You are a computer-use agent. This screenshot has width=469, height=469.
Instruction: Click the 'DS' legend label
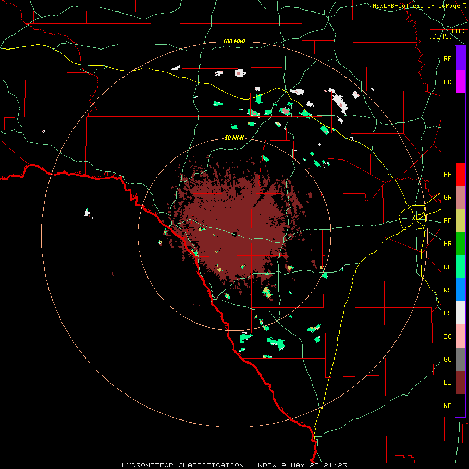(447, 313)
